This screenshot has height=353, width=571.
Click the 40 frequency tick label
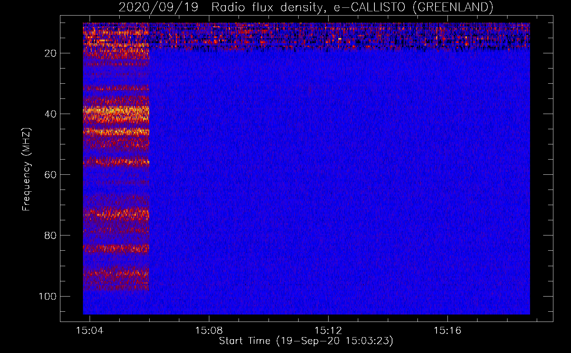pos(50,114)
